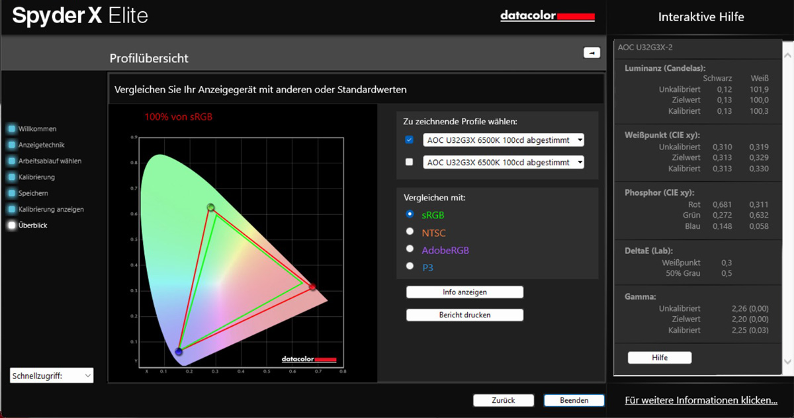Click the 'DeltaE (Lab):' section heading
This screenshot has width=794, height=418.
650,251
